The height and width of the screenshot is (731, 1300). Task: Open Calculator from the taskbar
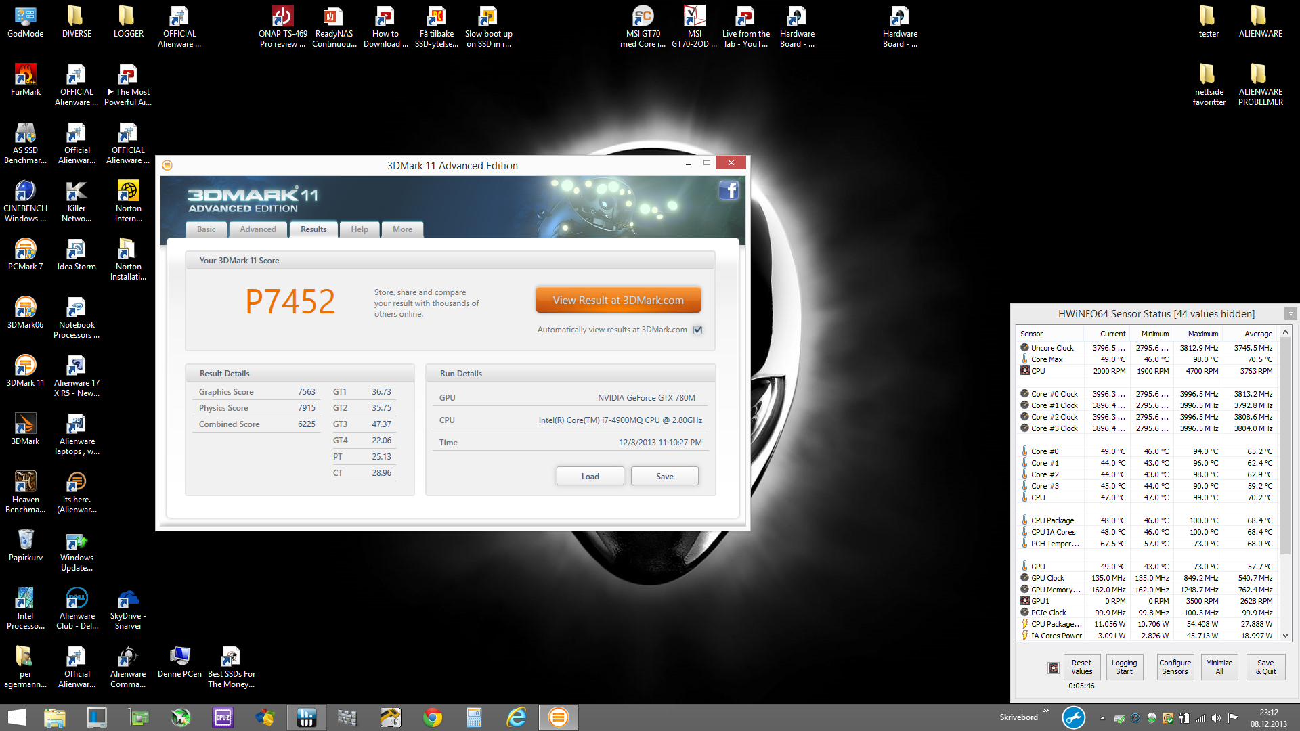pos(475,717)
